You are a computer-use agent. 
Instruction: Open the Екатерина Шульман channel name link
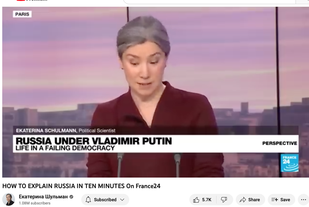coord(43,196)
